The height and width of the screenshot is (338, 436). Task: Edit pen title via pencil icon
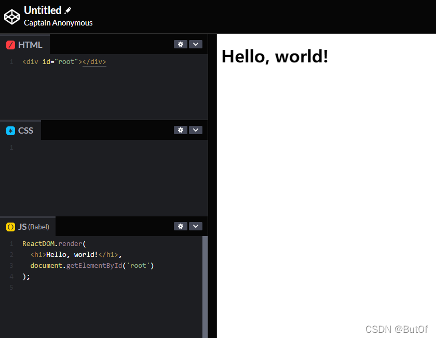pos(67,10)
